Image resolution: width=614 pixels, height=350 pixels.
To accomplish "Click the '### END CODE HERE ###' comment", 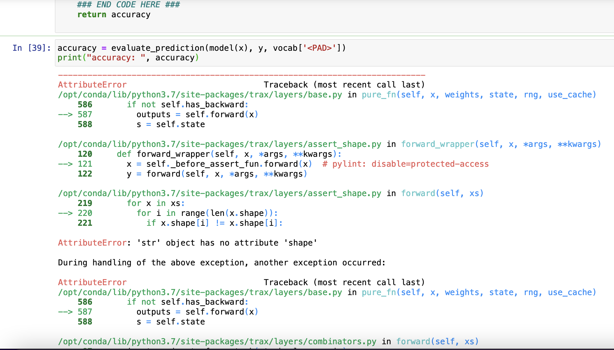I will click(128, 5).
